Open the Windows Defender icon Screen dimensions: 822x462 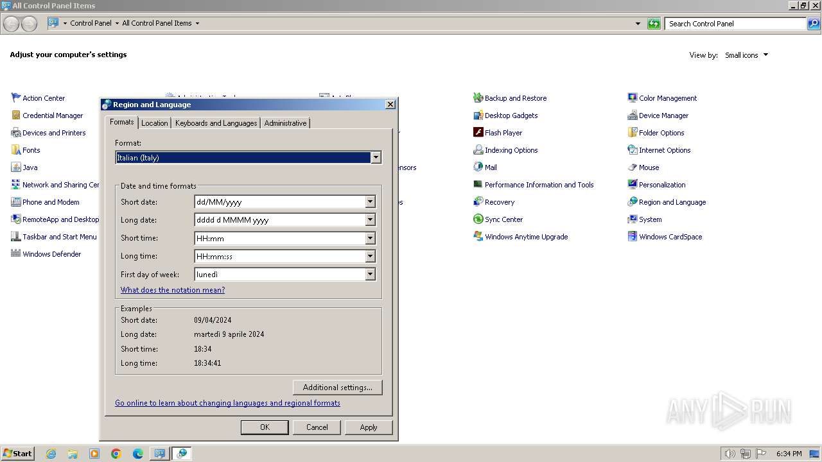click(x=16, y=254)
